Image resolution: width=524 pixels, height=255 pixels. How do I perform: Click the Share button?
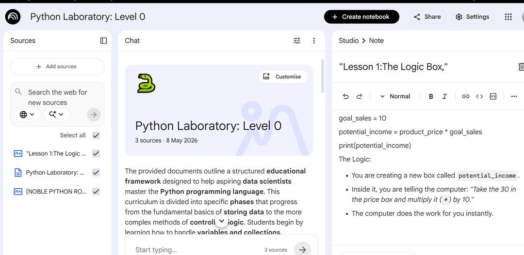pos(428,16)
